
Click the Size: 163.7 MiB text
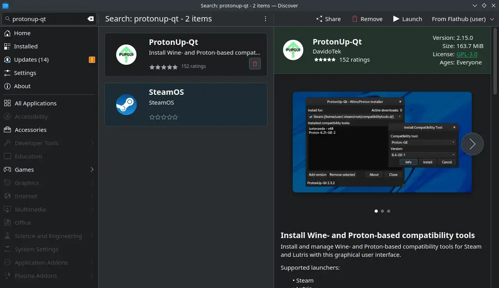pos(462,46)
